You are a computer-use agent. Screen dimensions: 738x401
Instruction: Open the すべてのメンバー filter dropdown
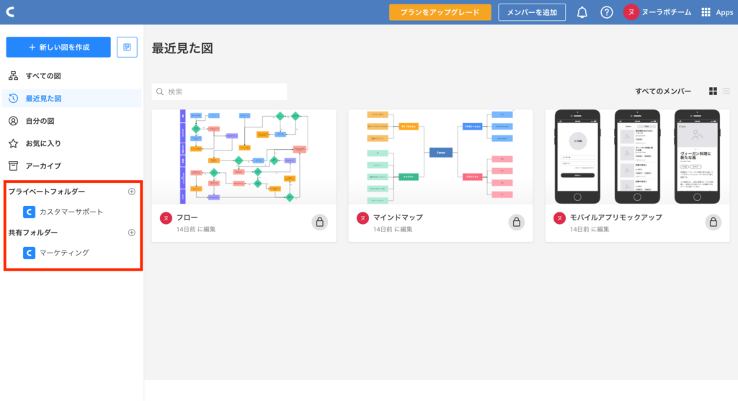coord(662,91)
